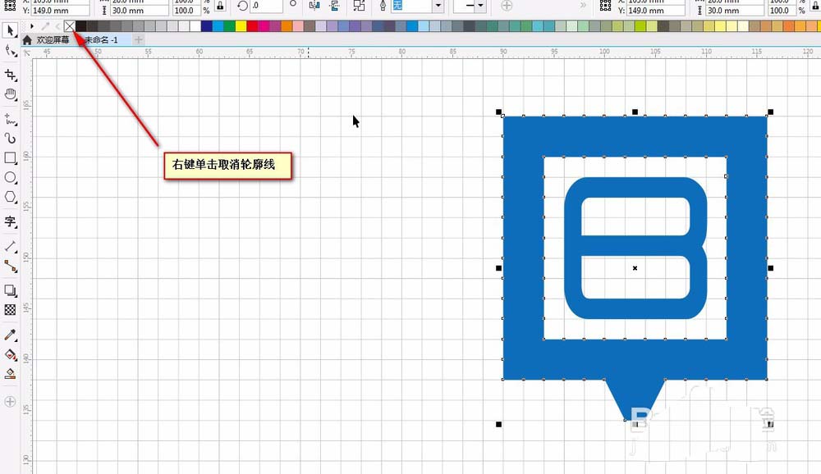The width and height of the screenshot is (821, 474).
Task: Select the Rectangle tool
Action: point(10,158)
